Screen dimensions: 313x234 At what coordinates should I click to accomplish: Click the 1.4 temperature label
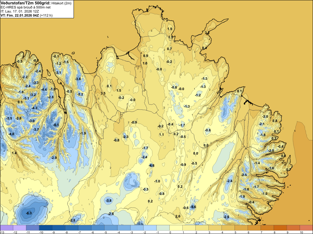click(x=14, y=153)
